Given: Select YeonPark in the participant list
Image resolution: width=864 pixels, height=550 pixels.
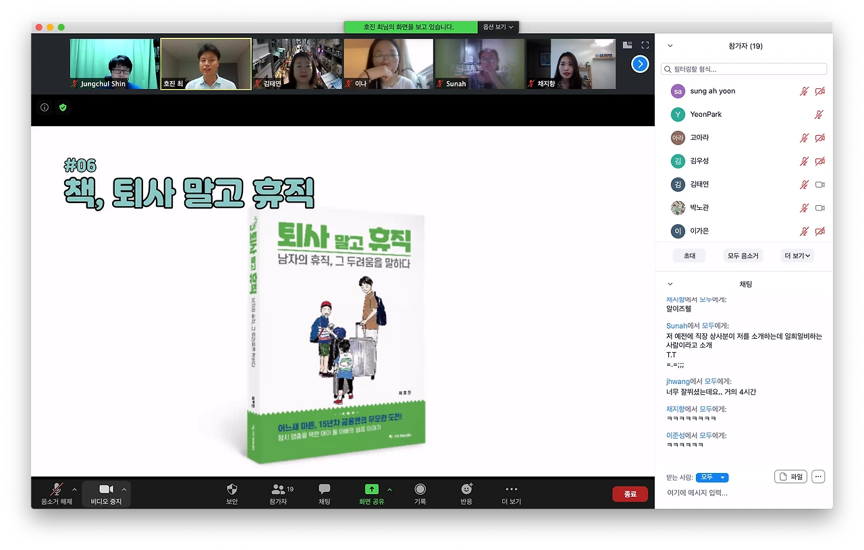Looking at the screenshot, I should (744, 115).
